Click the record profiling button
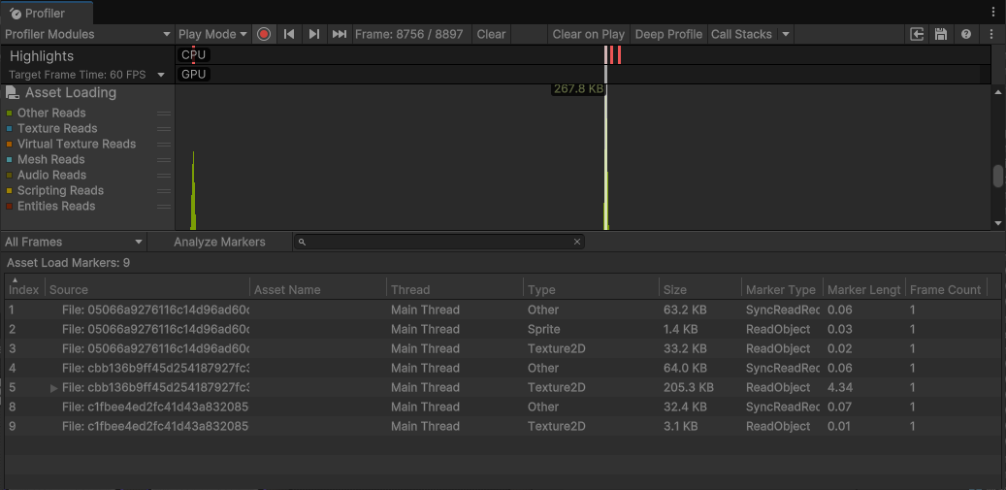 click(x=264, y=34)
